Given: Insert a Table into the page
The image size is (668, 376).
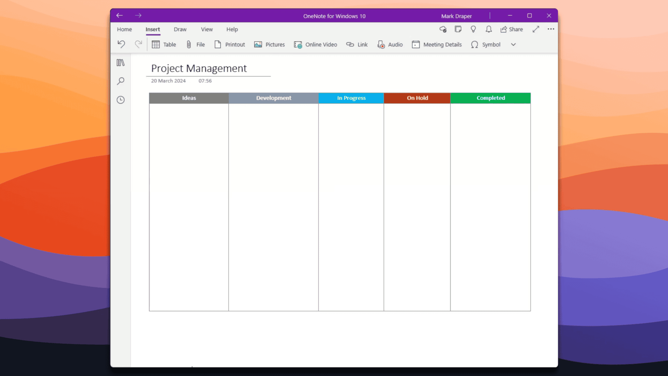Looking at the screenshot, I should coord(164,44).
